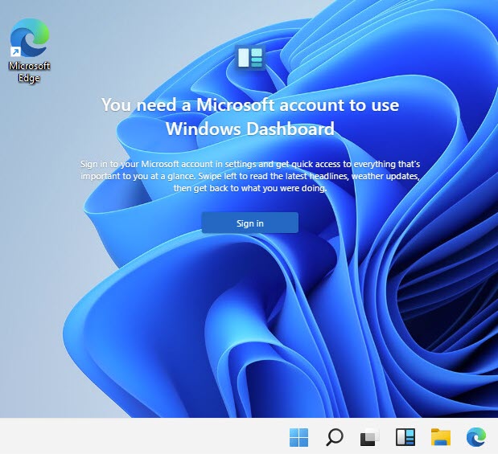Open the Microsoft Edge desktop shortcut icon
Viewport: 498px width, 454px height.
(29, 37)
